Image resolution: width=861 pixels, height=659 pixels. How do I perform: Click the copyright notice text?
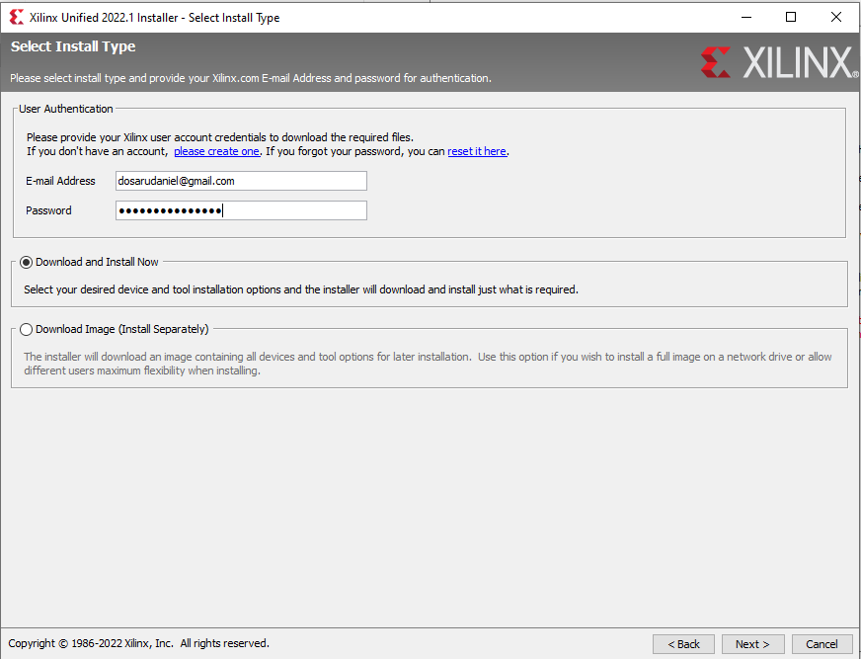coord(139,643)
